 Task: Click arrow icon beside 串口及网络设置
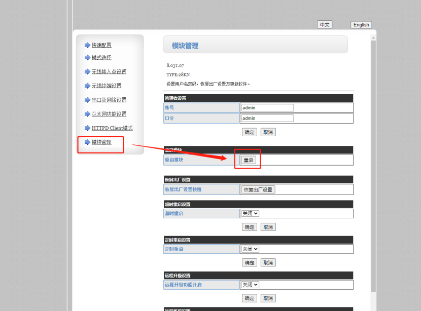pyautogui.click(x=87, y=100)
